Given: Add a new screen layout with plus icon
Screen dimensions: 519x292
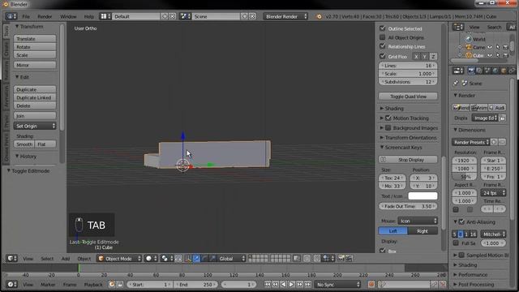Looking at the screenshot, I should (165, 16).
